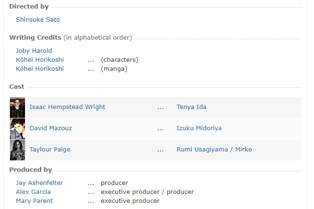Screen dimensions: 314x209
Task: Click Taylour Paige's headshot photo
Action: tap(17, 150)
